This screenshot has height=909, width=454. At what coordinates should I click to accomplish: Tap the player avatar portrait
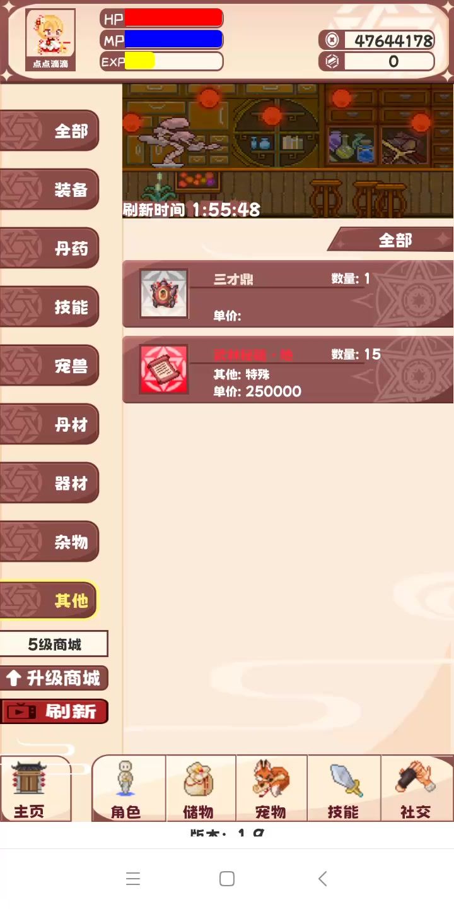point(50,39)
